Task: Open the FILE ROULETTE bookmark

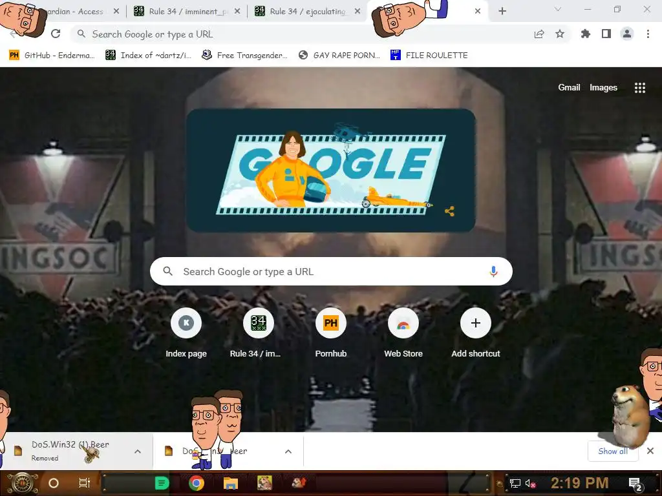Action: pyautogui.click(x=429, y=56)
